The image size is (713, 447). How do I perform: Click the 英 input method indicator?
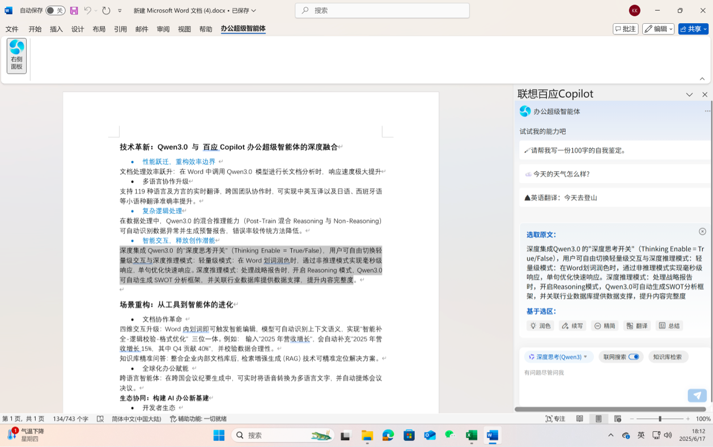641,435
